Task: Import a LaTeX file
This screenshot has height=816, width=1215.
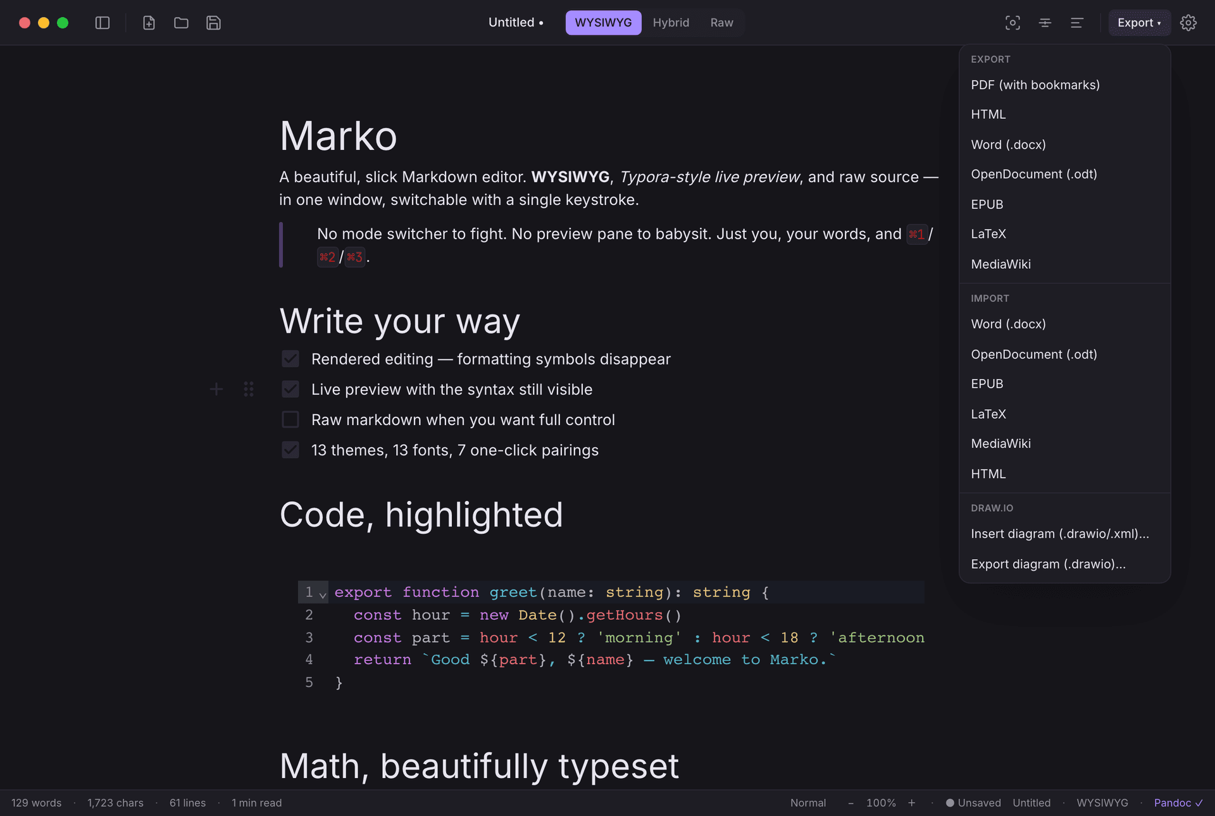Action: click(1064, 414)
